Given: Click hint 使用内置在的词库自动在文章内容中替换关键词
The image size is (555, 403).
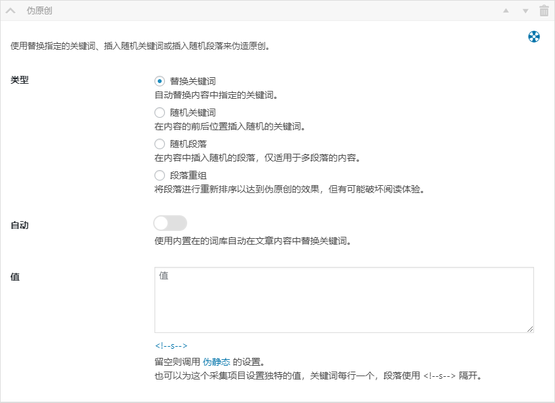Looking at the screenshot, I should coord(253,241).
